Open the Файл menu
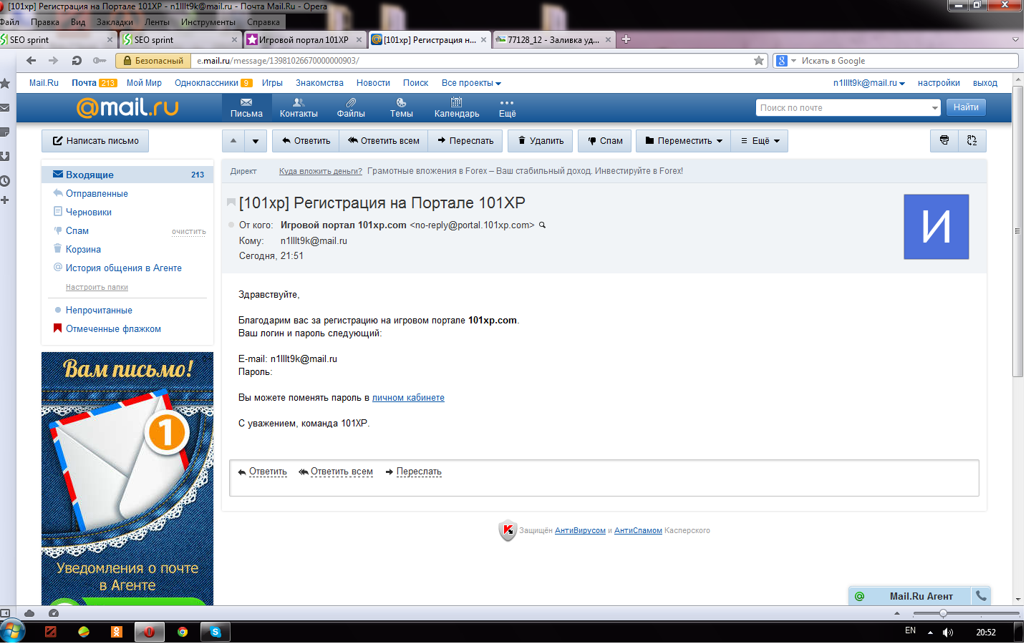The height and width of the screenshot is (644, 1031). [10, 22]
